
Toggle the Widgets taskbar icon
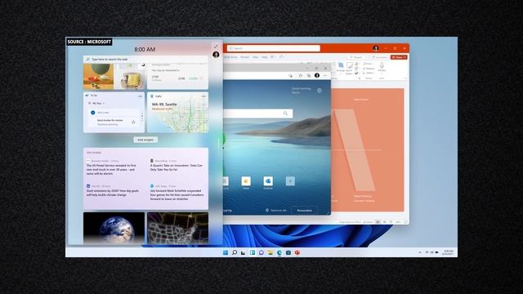click(x=253, y=252)
